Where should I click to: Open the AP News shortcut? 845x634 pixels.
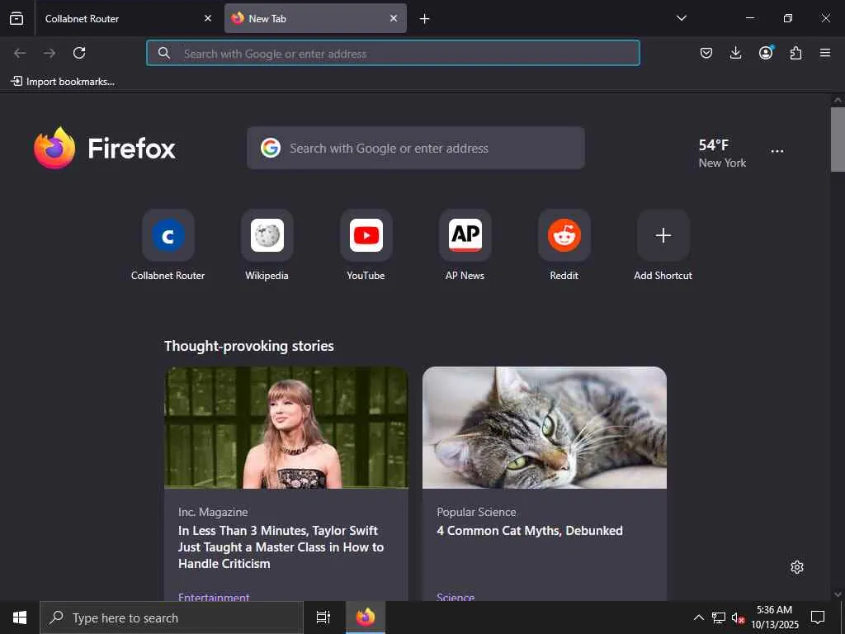(465, 245)
